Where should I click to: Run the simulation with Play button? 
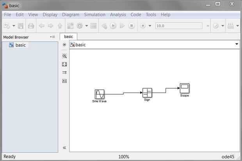click(x=113, y=26)
